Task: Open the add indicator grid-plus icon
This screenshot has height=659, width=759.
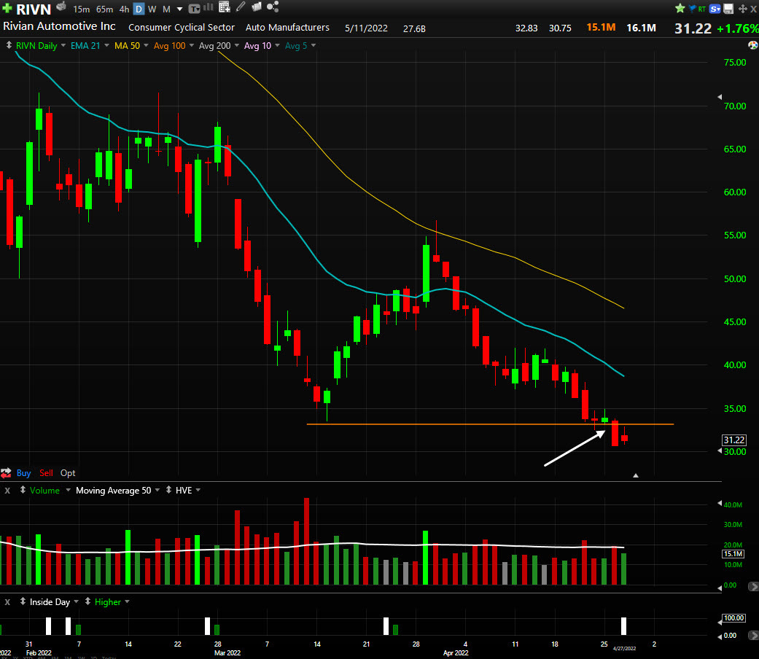Action: coord(224,7)
